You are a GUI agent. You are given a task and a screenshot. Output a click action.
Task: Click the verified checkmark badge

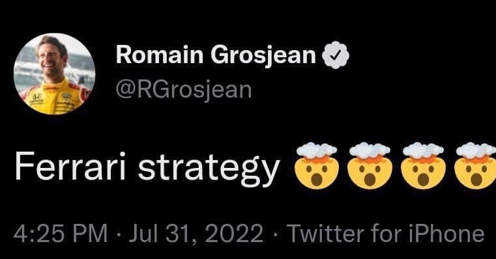pos(335,55)
